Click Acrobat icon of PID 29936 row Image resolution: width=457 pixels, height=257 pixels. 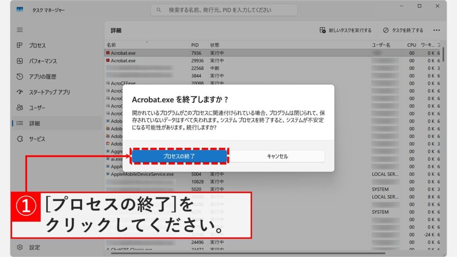click(x=108, y=60)
